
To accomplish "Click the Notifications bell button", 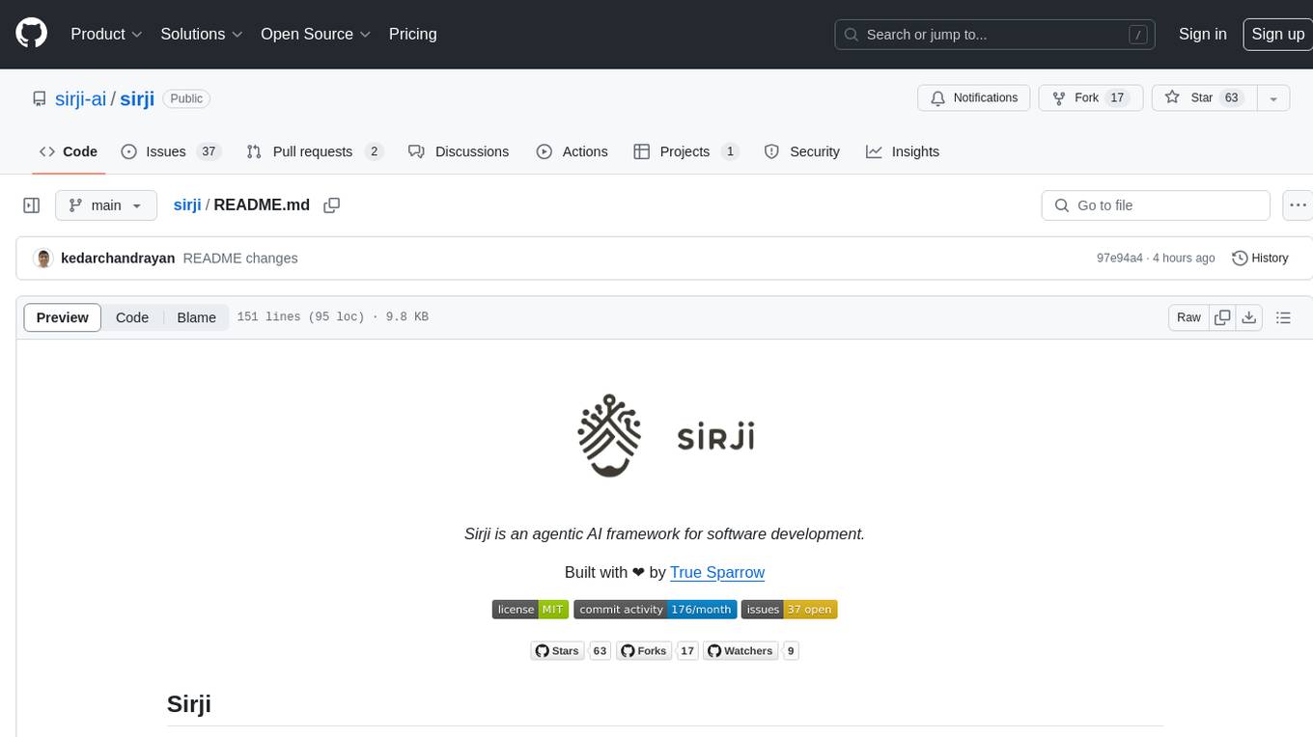I will point(973,98).
